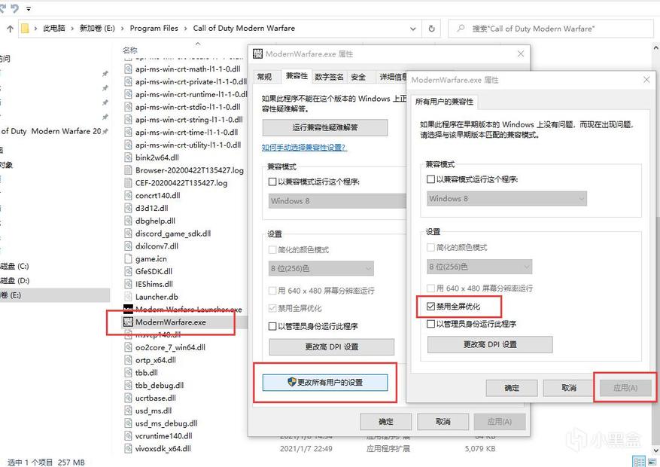Open the address bar history dropdown

pos(412,29)
